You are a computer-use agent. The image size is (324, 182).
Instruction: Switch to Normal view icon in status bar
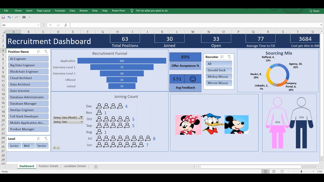(x=265, y=171)
